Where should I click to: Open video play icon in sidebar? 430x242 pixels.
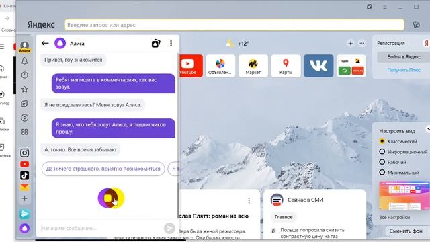(24, 118)
